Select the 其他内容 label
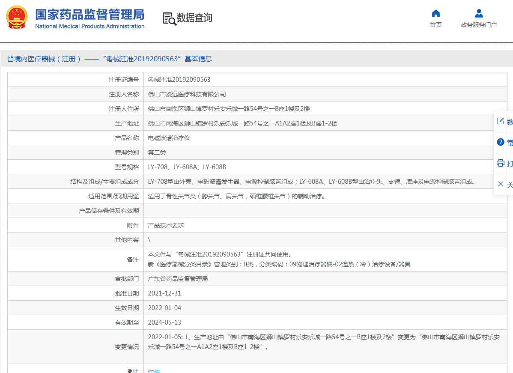 point(127,240)
